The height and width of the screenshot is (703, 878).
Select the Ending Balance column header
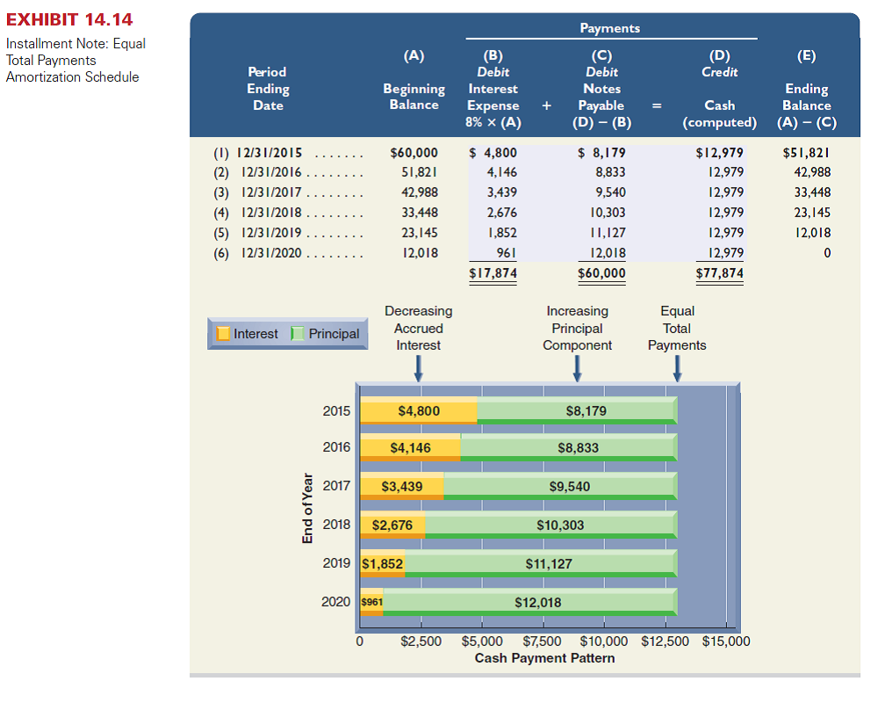coord(806,97)
